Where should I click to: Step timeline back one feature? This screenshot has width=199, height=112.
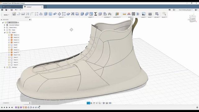point(4,107)
